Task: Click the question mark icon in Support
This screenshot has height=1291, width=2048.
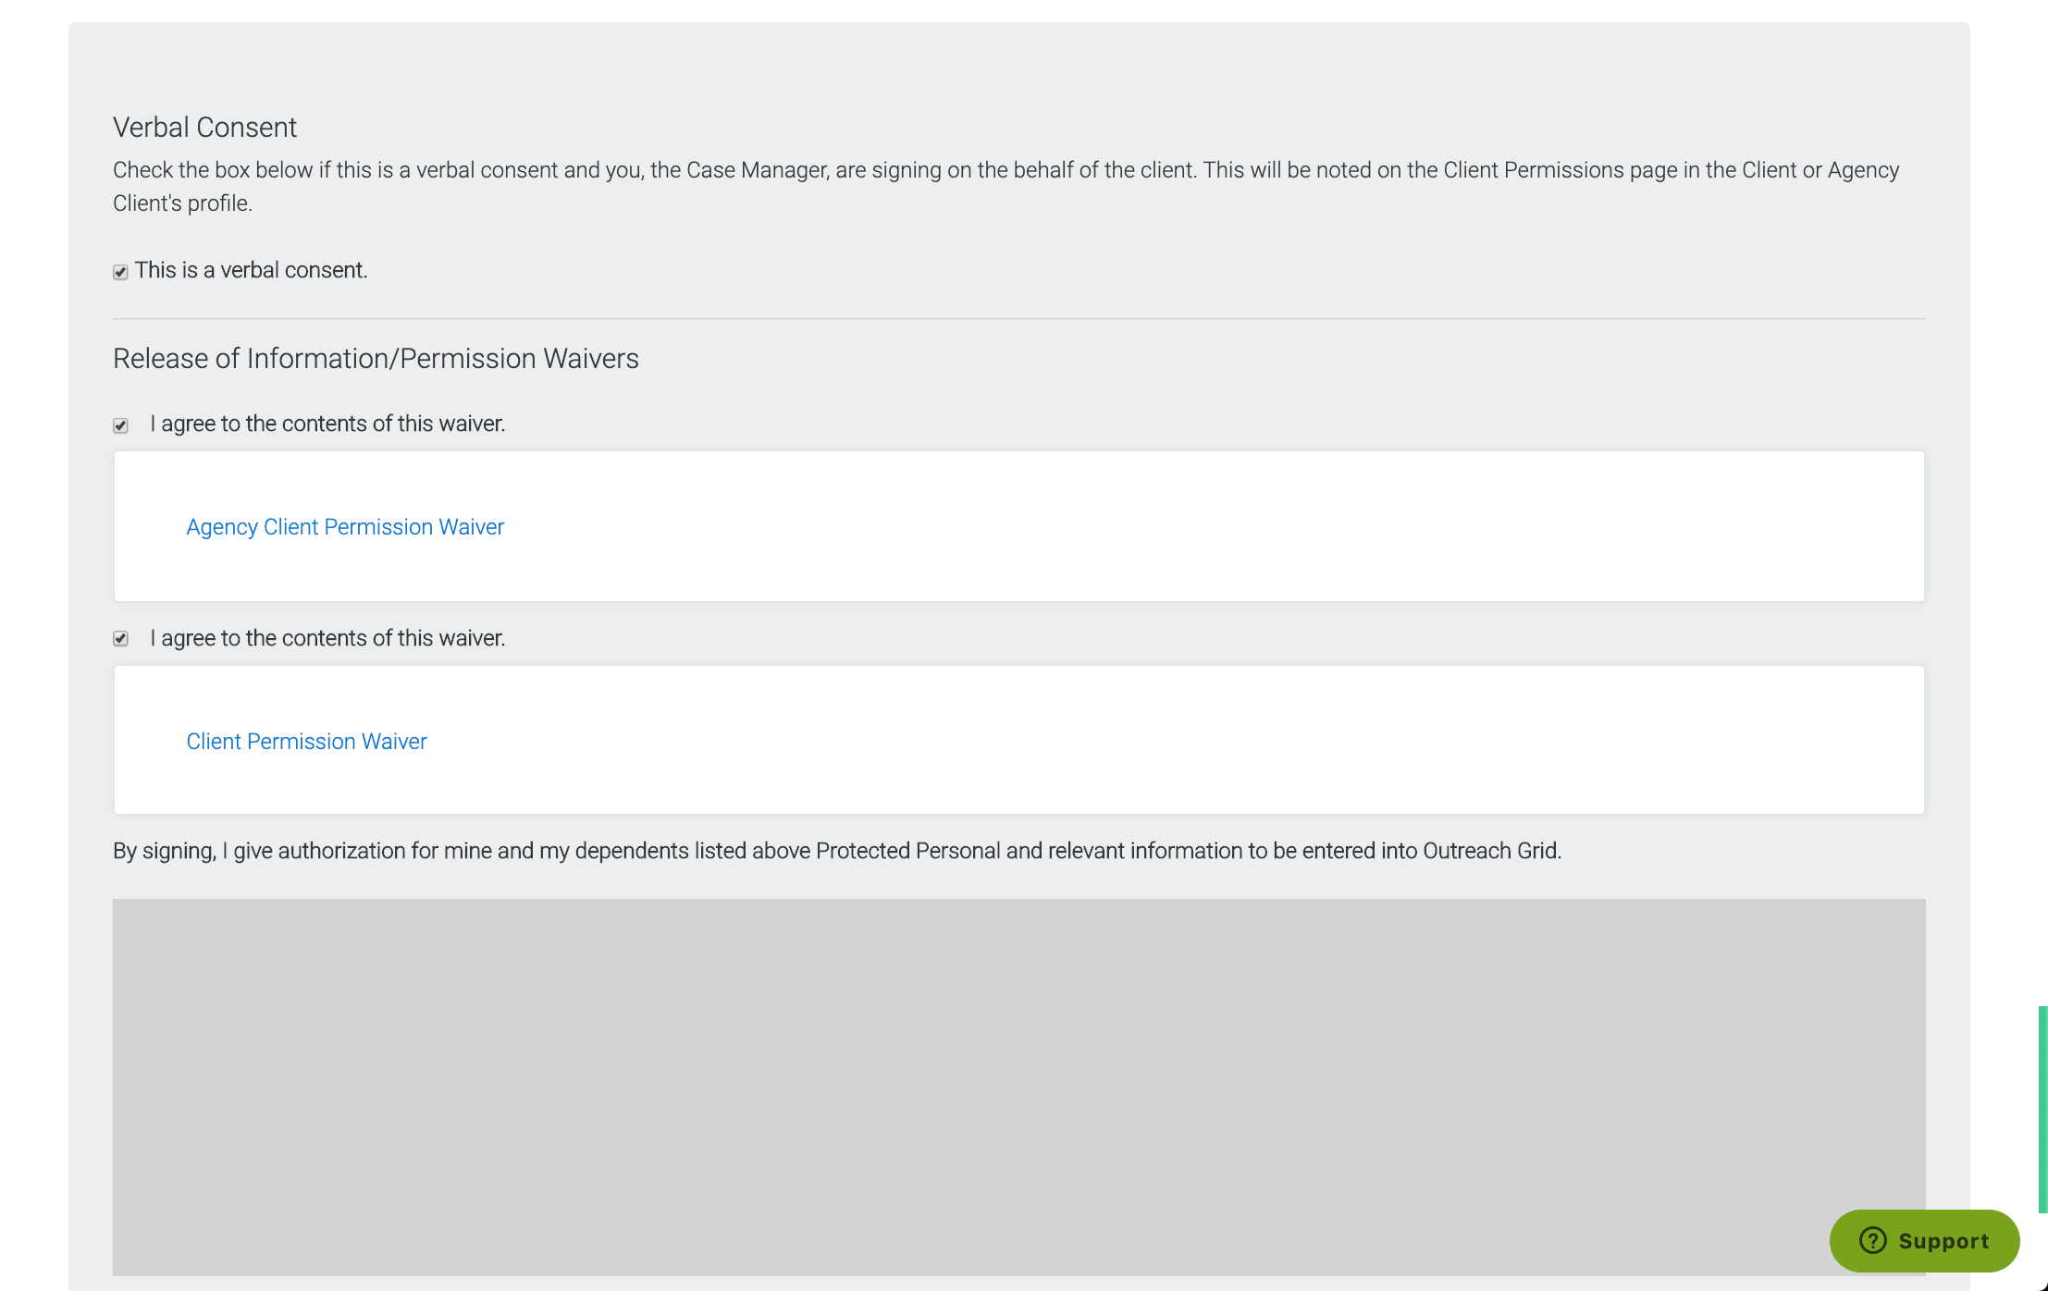Action: click(x=1872, y=1240)
